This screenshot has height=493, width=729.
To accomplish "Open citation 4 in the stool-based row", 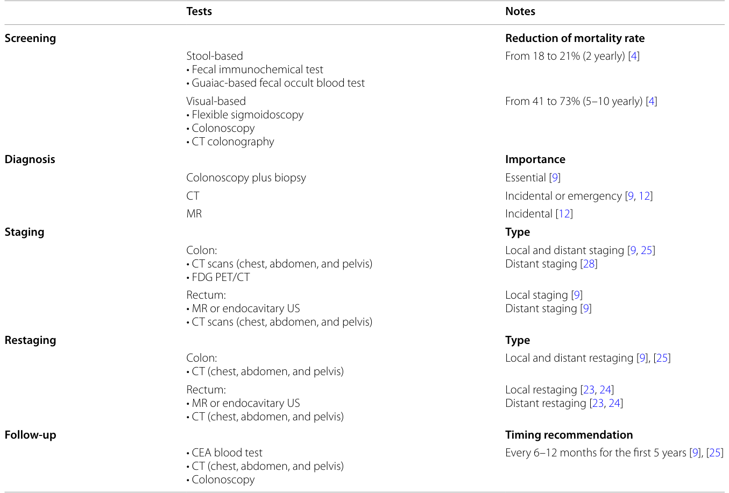I will tap(634, 56).
